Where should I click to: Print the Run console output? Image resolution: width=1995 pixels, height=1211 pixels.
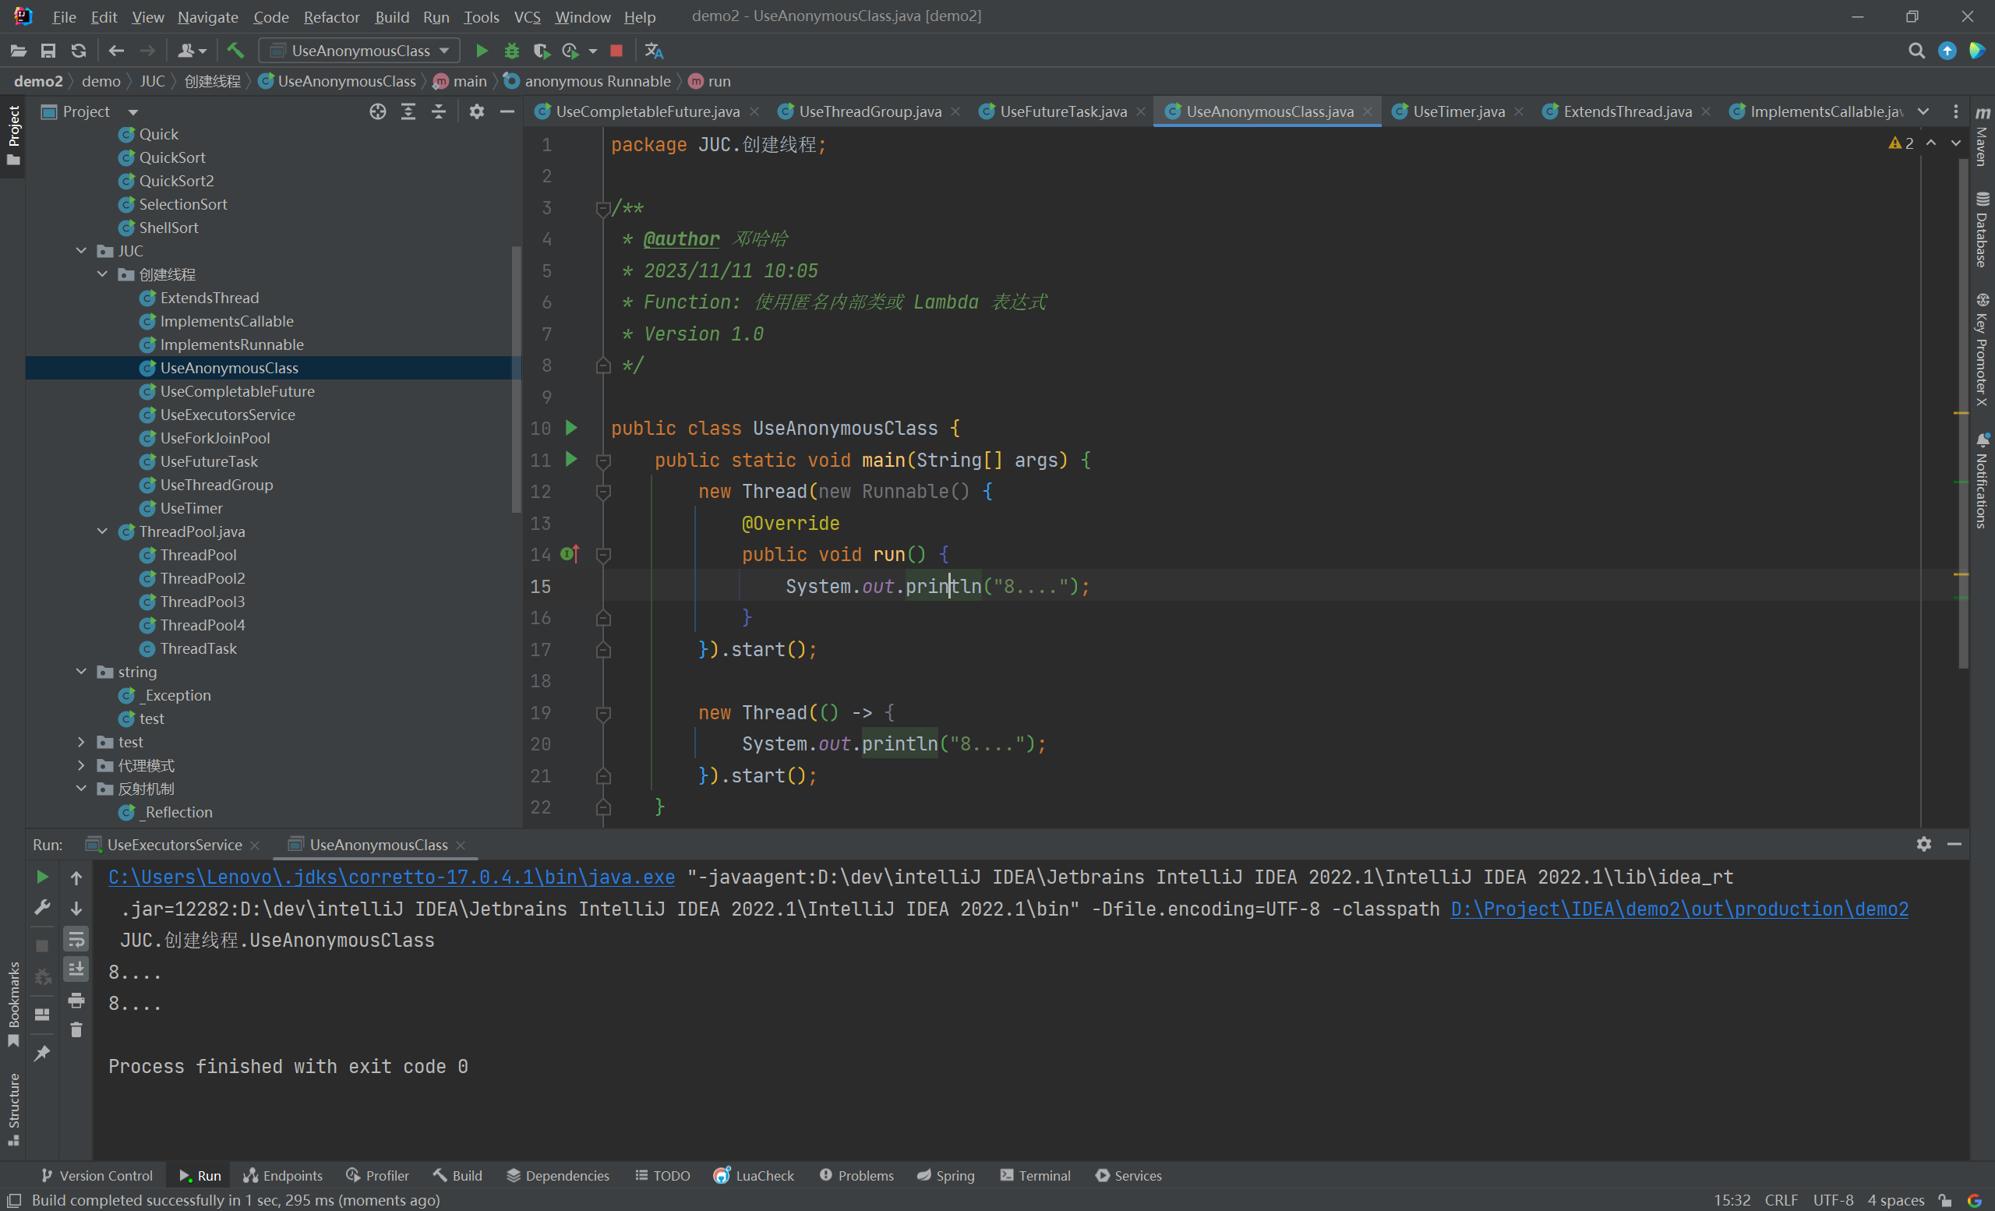(76, 1001)
